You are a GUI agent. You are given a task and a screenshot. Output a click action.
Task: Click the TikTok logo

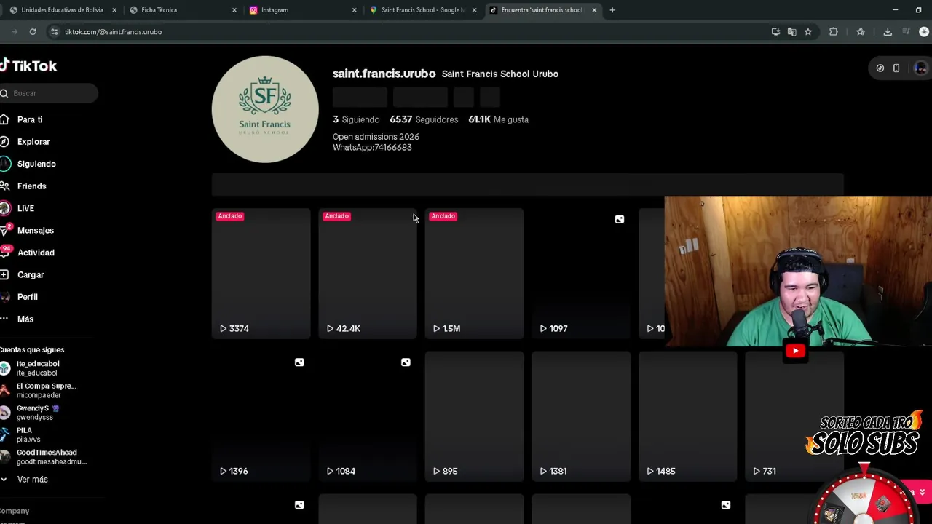(29, 65)
